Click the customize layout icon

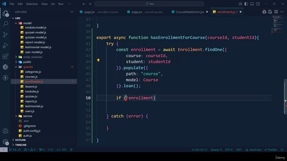240,4
